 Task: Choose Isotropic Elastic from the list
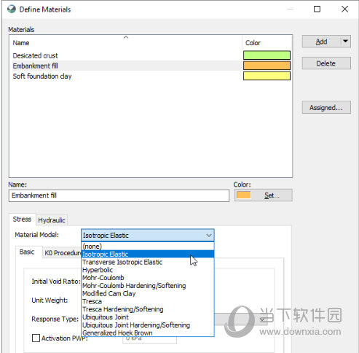tap(148, 254)
